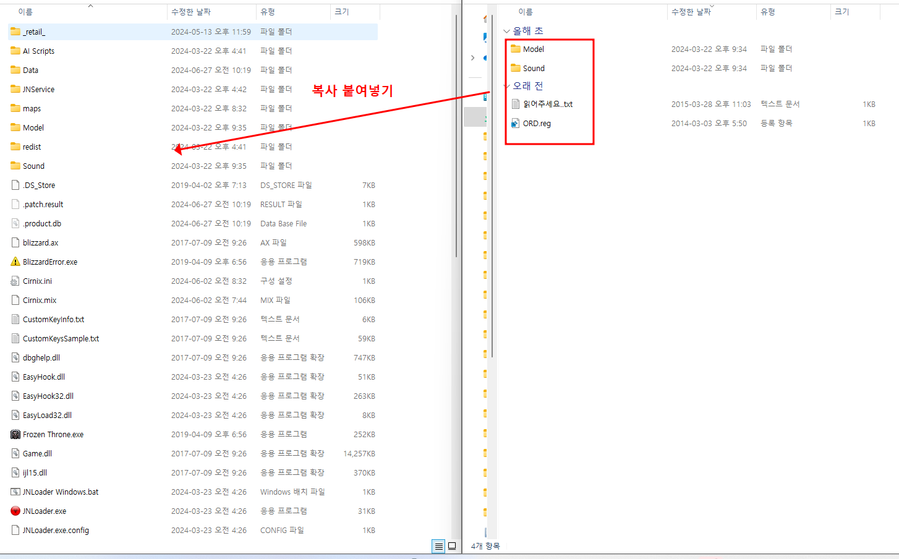This screenshot has width=899, height=559.
Task: Select the Game.dll file icon
Action: [x=15, y=453]
